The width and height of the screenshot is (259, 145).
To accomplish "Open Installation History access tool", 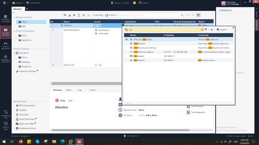I will (x=26, y=128).
